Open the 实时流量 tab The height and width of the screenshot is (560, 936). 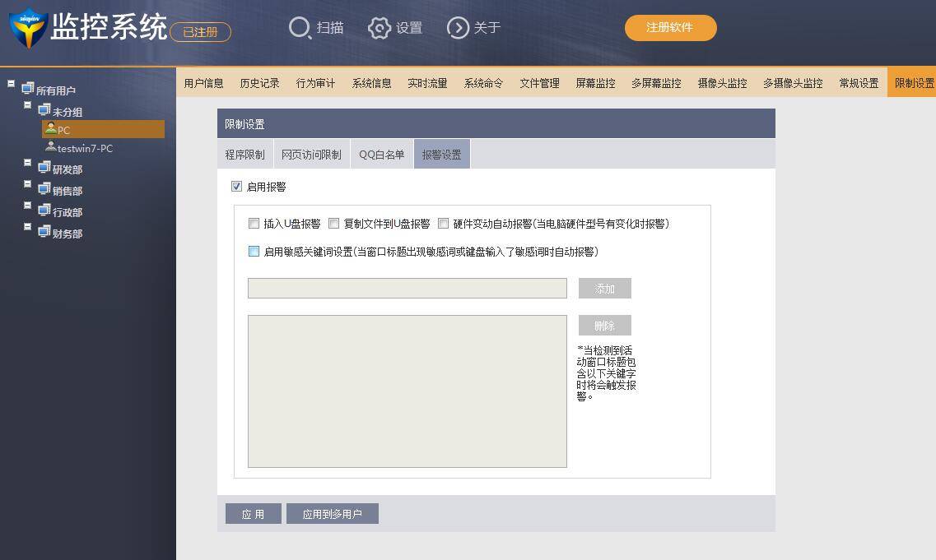(x=427, y=83)
